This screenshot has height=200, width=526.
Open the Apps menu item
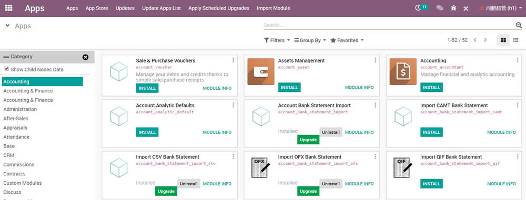pos(72,8)
